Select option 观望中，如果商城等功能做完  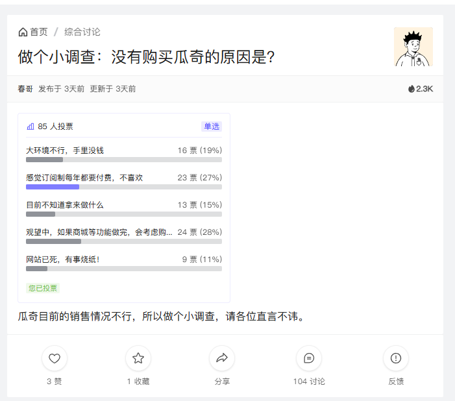[x=99, y=232]
